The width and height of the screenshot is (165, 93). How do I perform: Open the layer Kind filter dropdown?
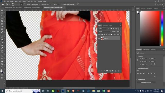coord(103,29)
